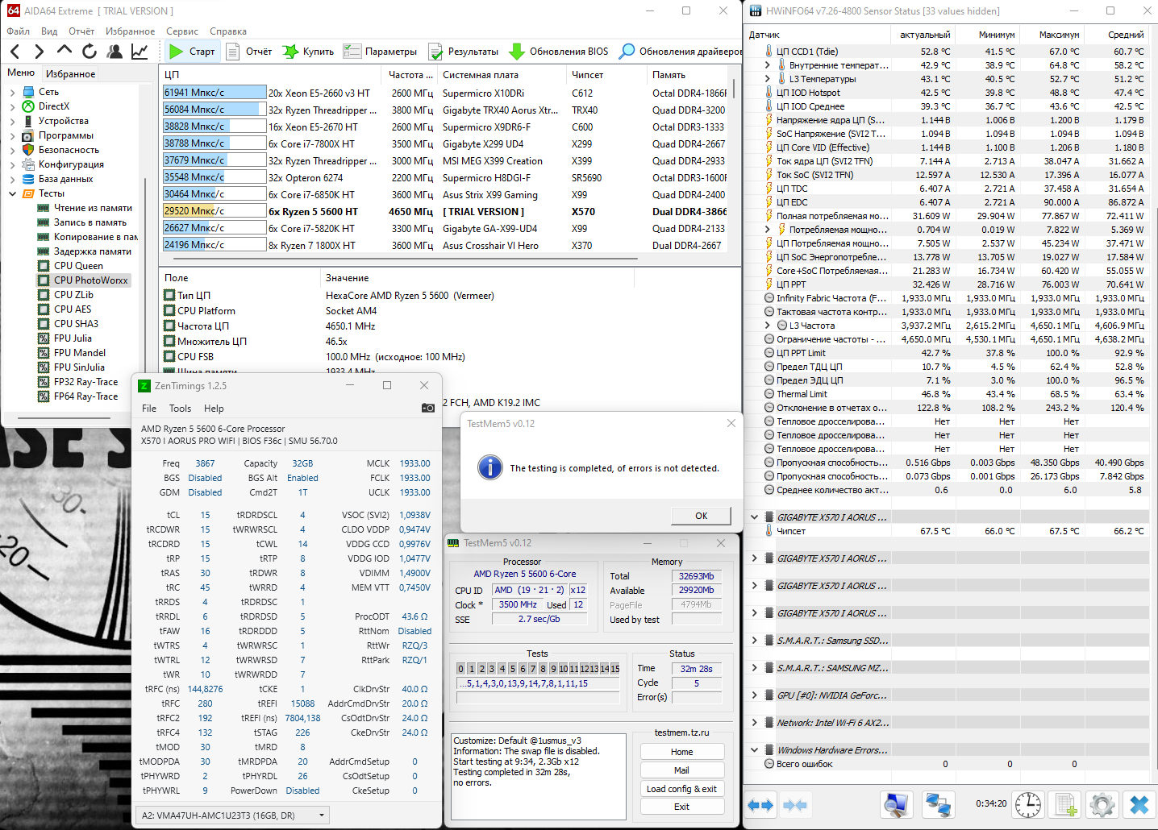
Task: Go back in AIDA64 navigation
Action: (15, 52)
